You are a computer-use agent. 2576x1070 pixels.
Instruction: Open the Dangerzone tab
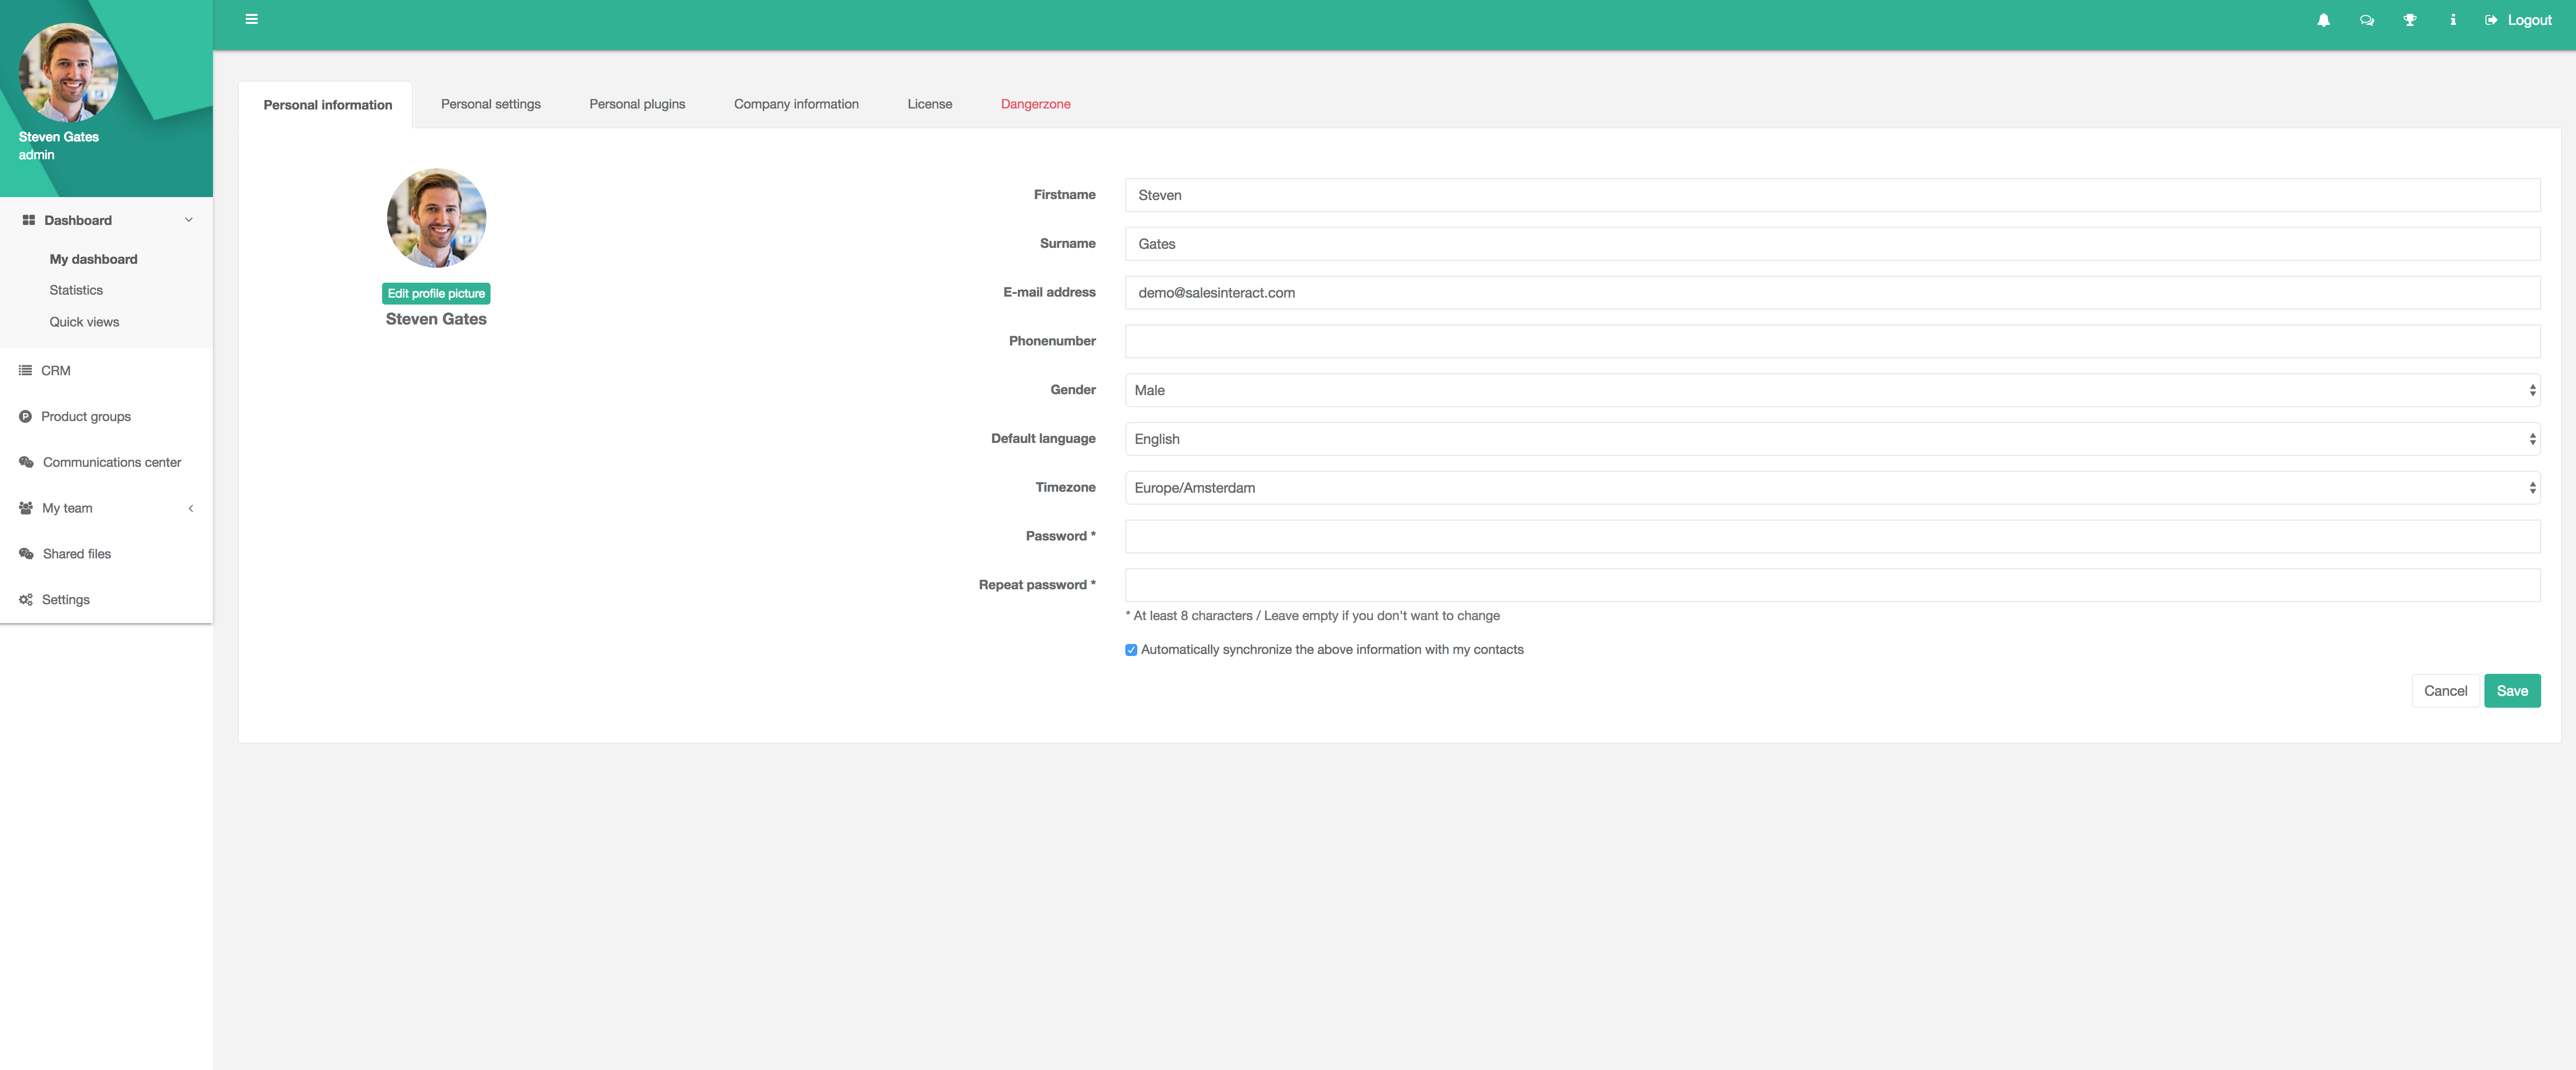point(1035,104)
